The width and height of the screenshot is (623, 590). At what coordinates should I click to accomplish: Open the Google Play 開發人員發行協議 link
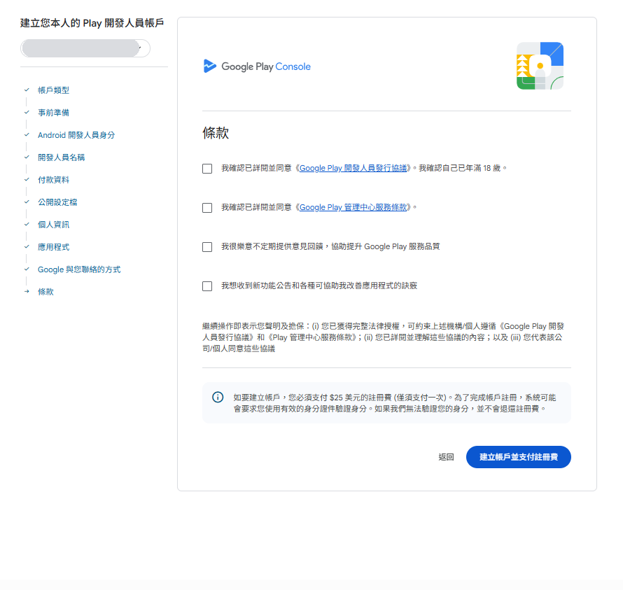point(353,168)
